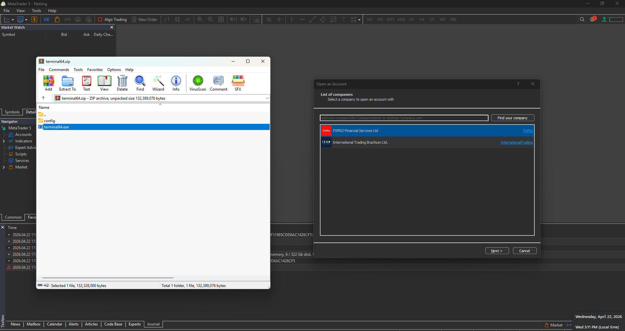The height and width of the screenshot is (331, 625).
Task: Open the notifications icon with red badge
Action: [593, 19]
